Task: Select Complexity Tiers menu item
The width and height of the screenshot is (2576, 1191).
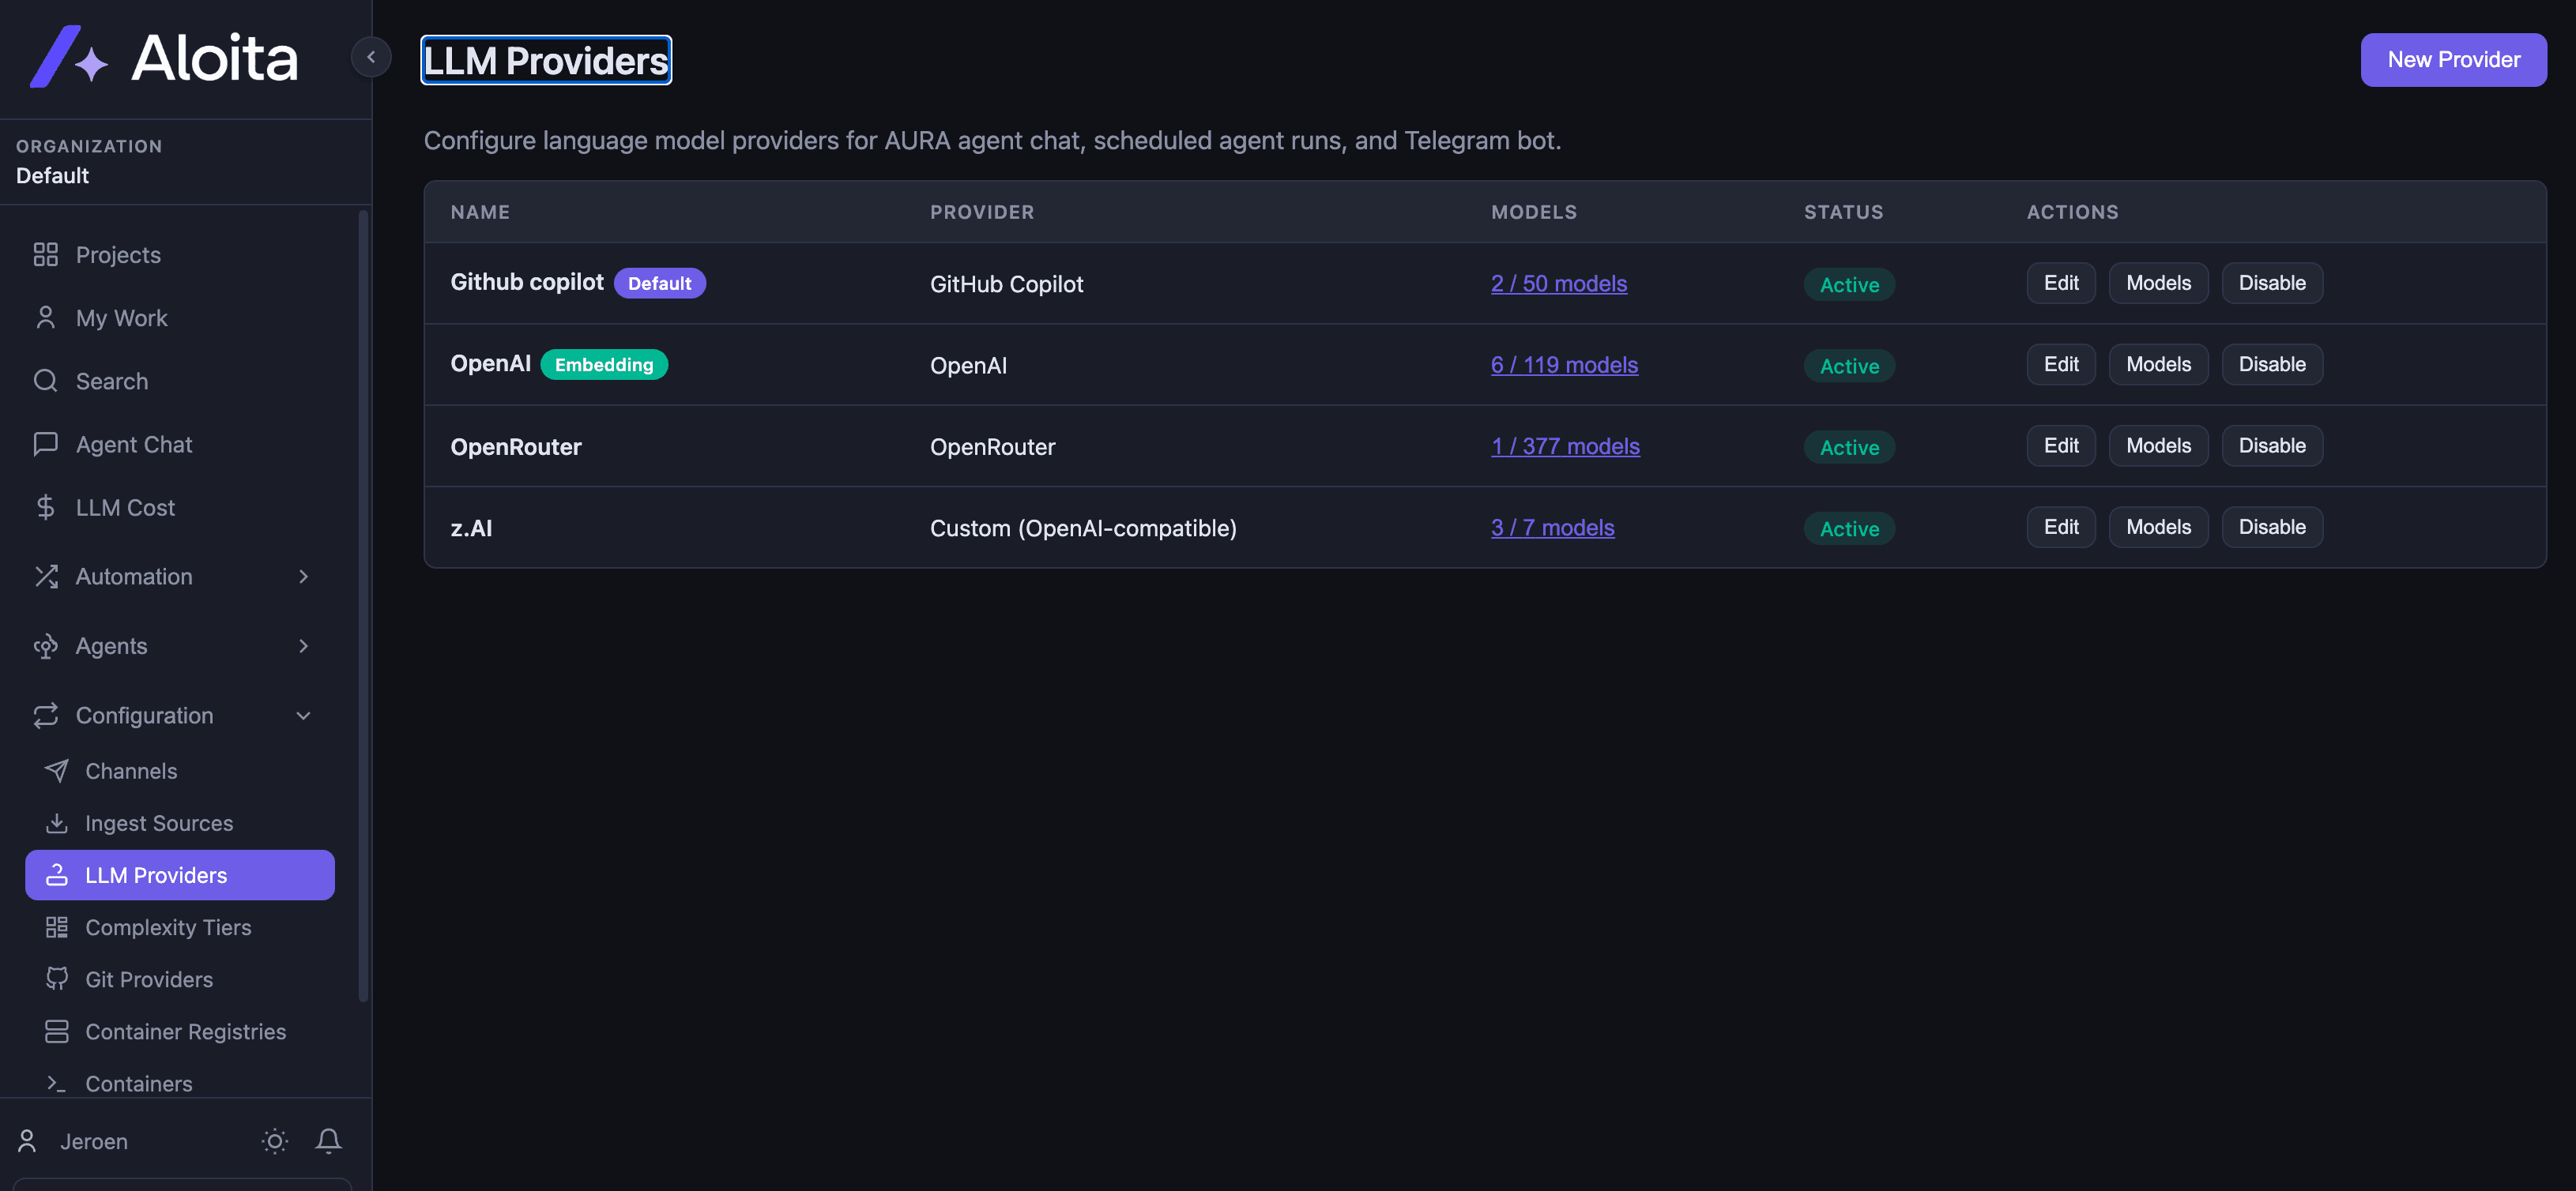Action: point(180,927)
